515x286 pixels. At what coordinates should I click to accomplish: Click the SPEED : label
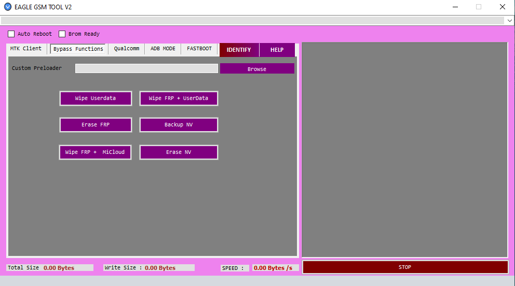[x=233, y=268]
